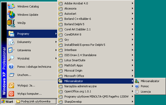Click the SharpDevelop folder icon
The width and height of the screenshot is (166, 105).
(60, 102)
